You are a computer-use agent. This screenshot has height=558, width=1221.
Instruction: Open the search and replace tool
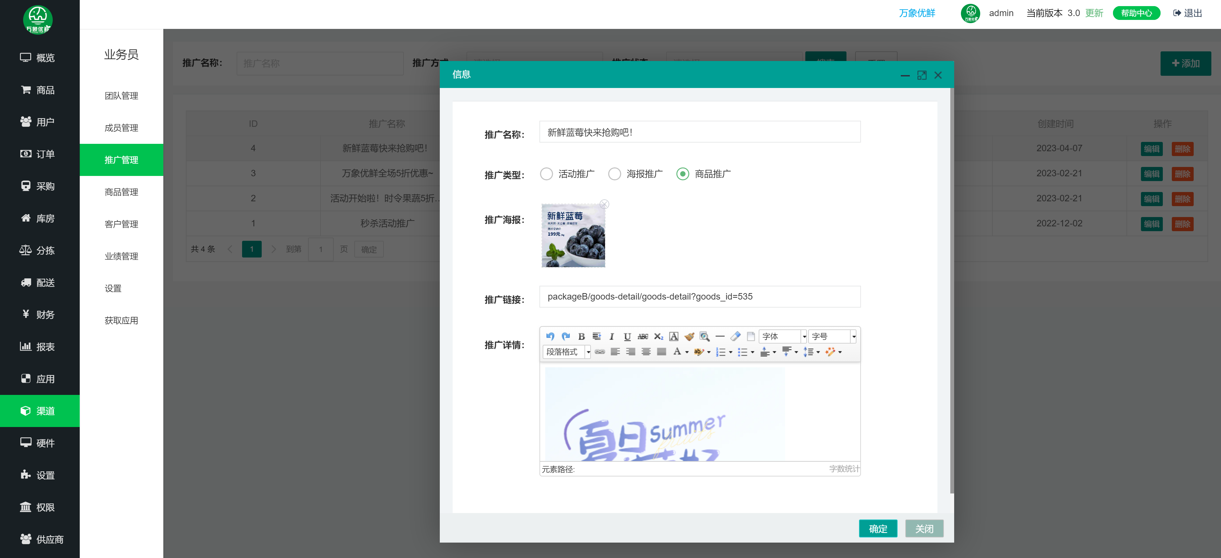coord(704,336)
